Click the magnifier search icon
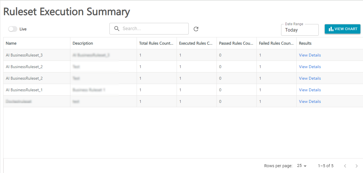The width and height of the screenshot is (363, 173). [x=117, y=29]
